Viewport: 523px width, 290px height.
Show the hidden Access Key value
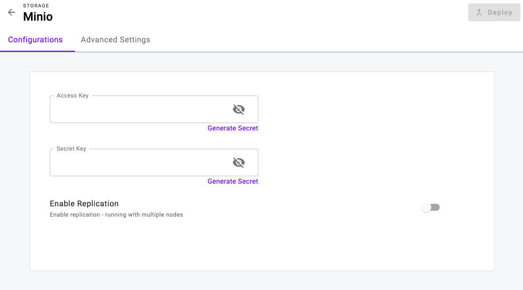(239, 109)
